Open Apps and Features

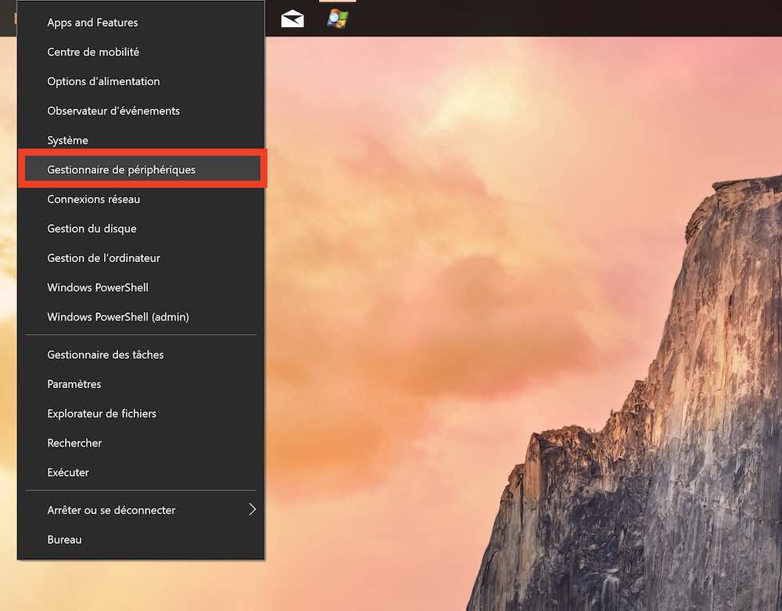(141, 23)
